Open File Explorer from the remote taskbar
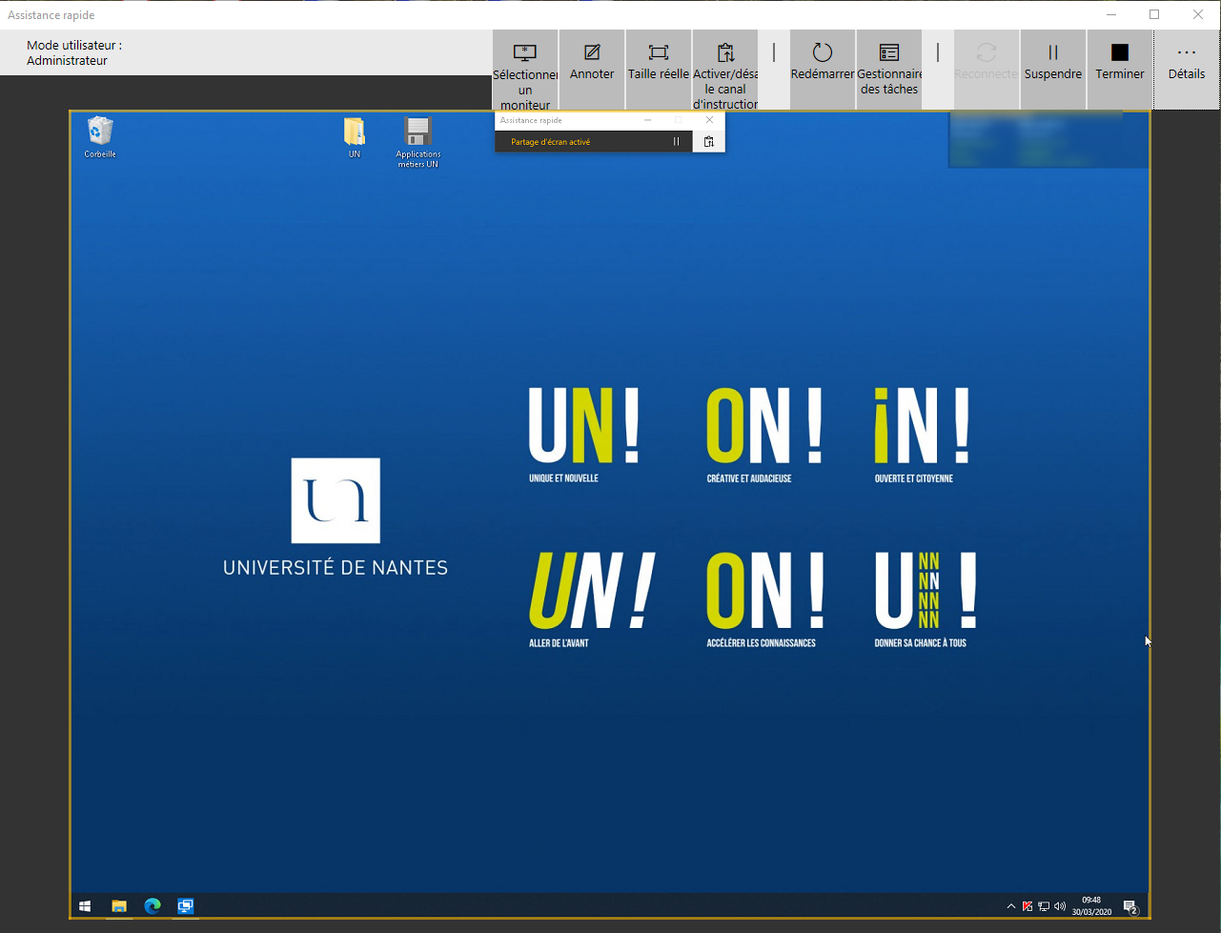This screenshot has height=933, width=1221. pos(119,906)
